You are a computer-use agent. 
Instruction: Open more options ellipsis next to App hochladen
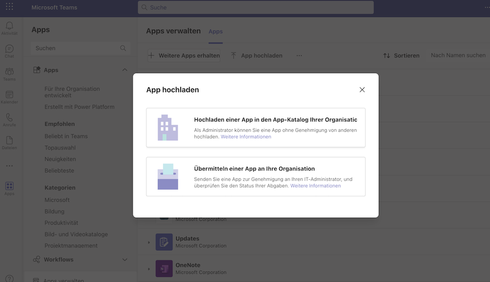[x=299, y=56]
